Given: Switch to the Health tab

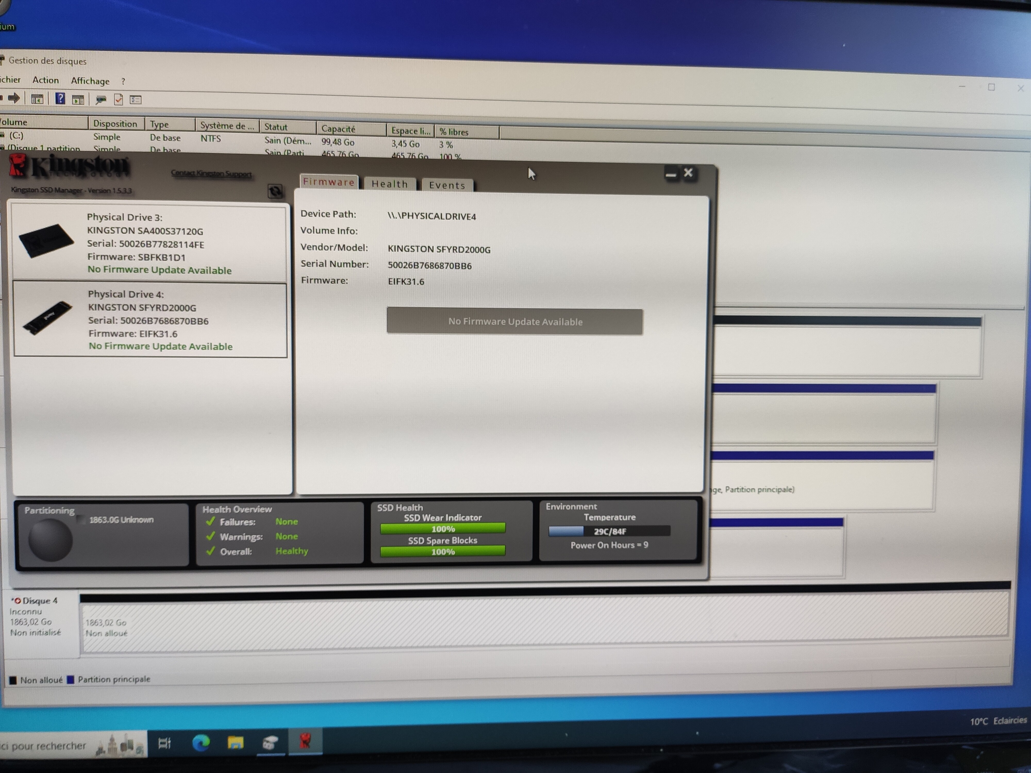Looking at the screenshot, I should tap(390, 184).
